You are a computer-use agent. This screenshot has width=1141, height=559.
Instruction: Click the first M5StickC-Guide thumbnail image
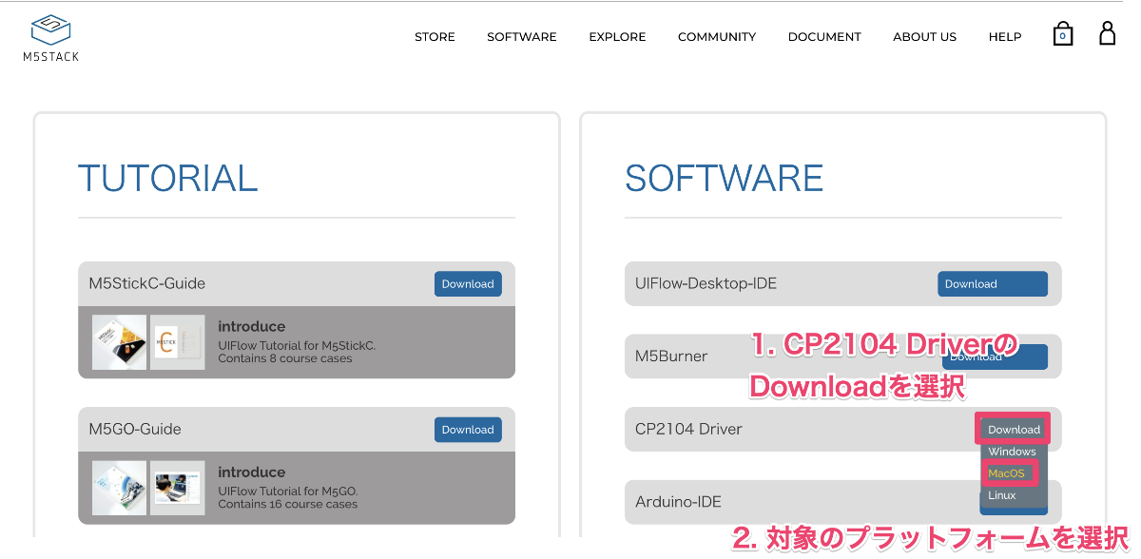coord(120,342)
